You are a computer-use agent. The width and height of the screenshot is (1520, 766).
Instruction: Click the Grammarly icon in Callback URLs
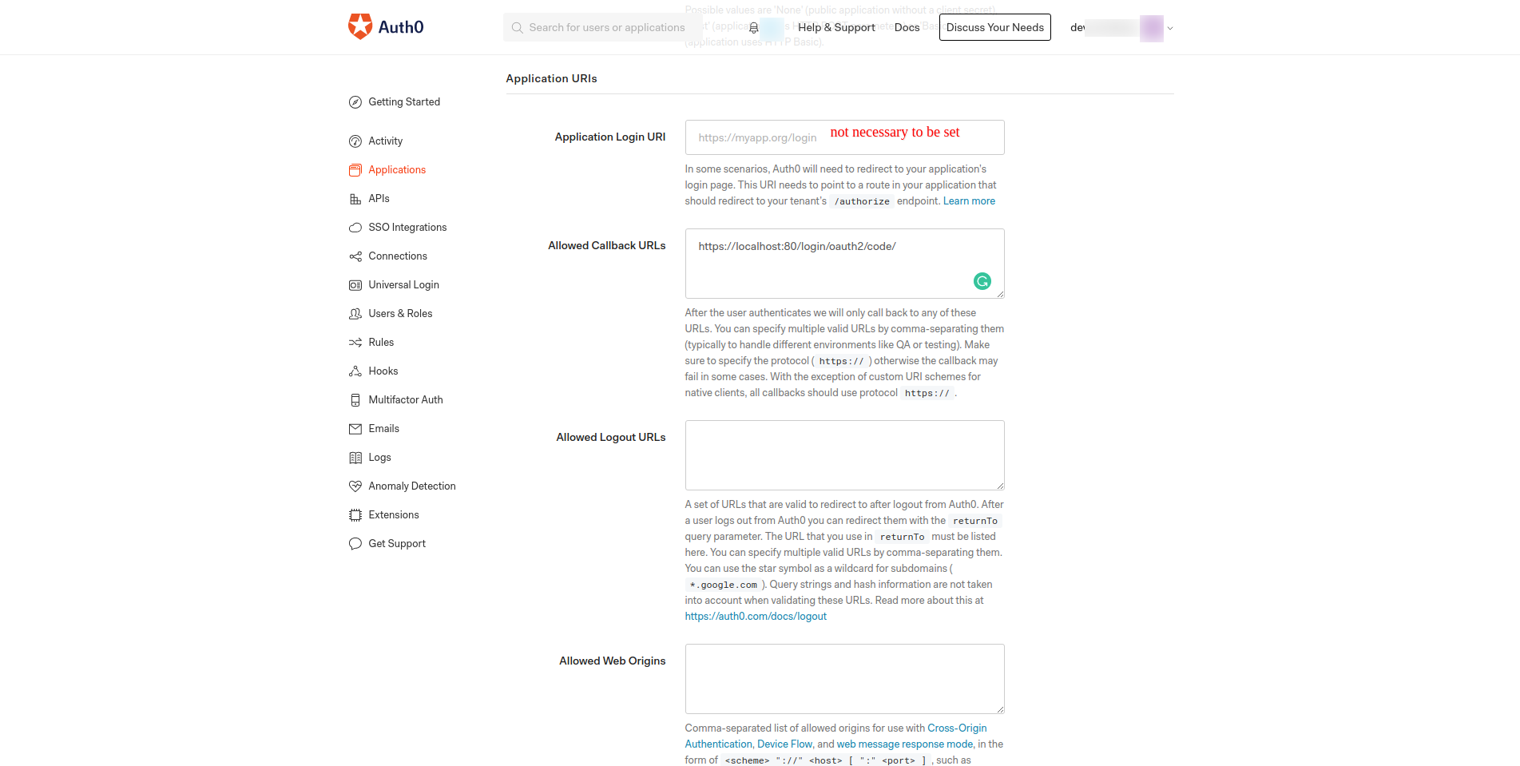(x=982, y=281)
